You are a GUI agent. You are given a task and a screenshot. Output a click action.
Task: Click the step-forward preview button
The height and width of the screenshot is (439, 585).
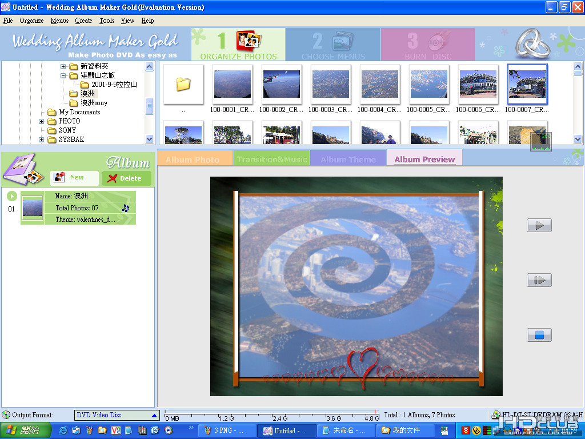tap(539, 280)
